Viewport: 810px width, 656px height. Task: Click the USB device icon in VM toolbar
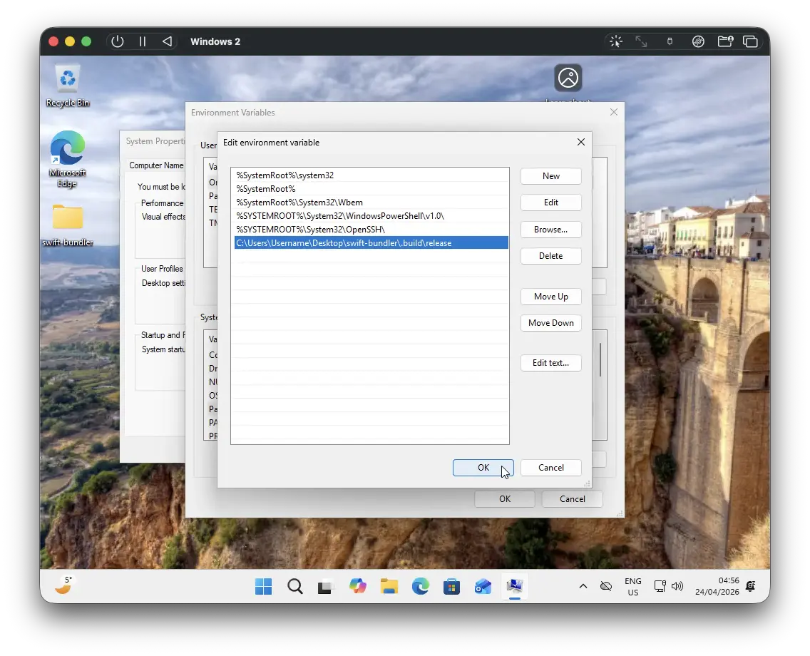pyautogui.click(x=670, y=41)
